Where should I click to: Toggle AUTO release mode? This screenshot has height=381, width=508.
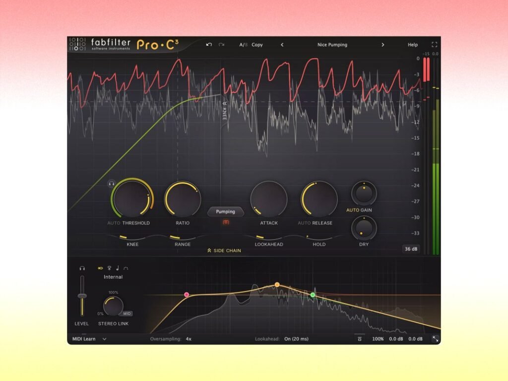[304, 223]
